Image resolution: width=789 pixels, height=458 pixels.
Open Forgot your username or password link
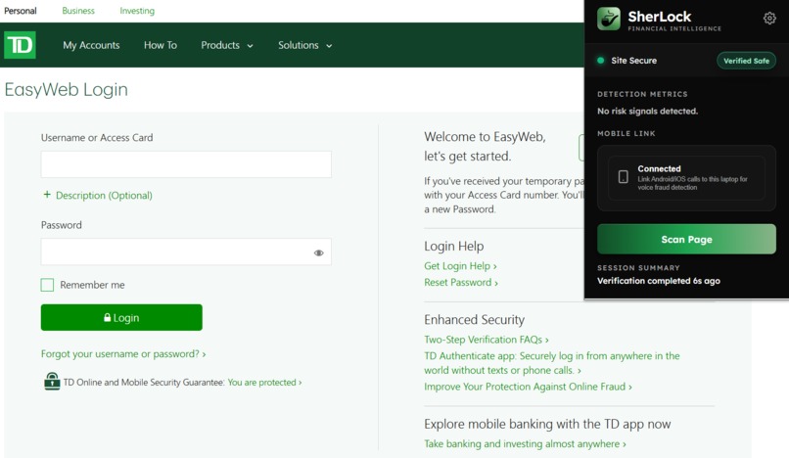(x=123, y=354)
